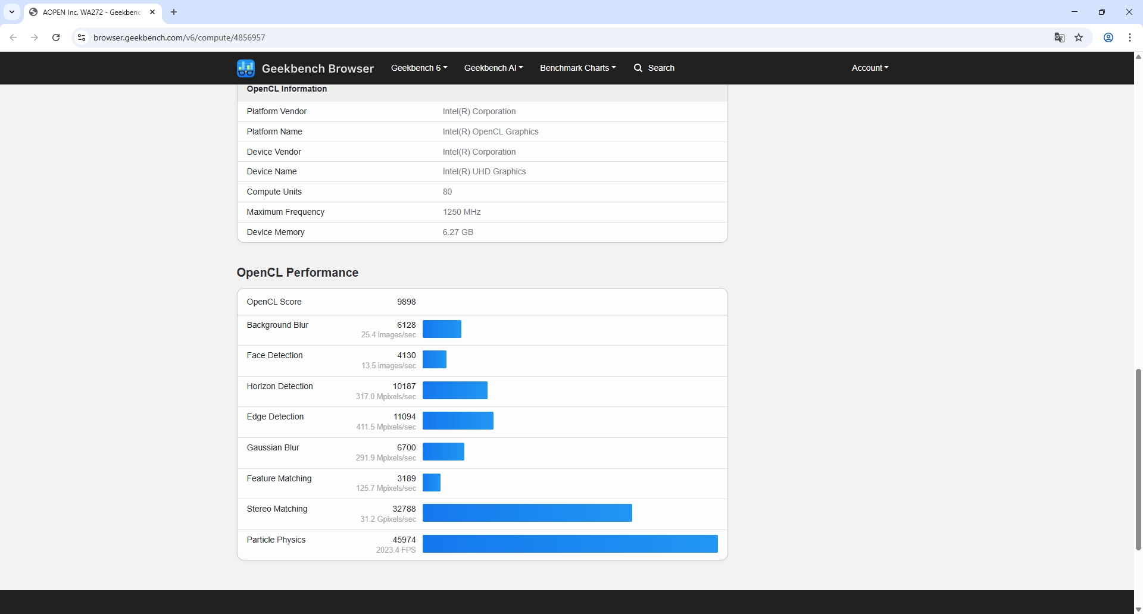Expand the Geekbench AI dropdown
1143x614 pixels.
coord(493,68)
